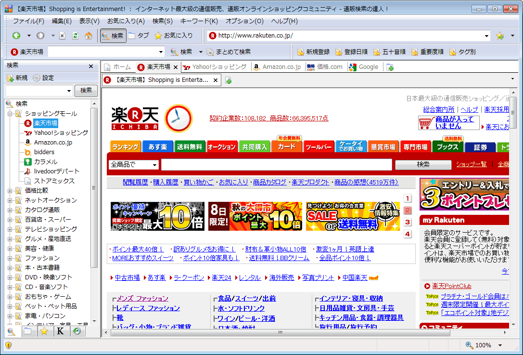Expand the address bar URL dropdown

click(x=486, y=36)
